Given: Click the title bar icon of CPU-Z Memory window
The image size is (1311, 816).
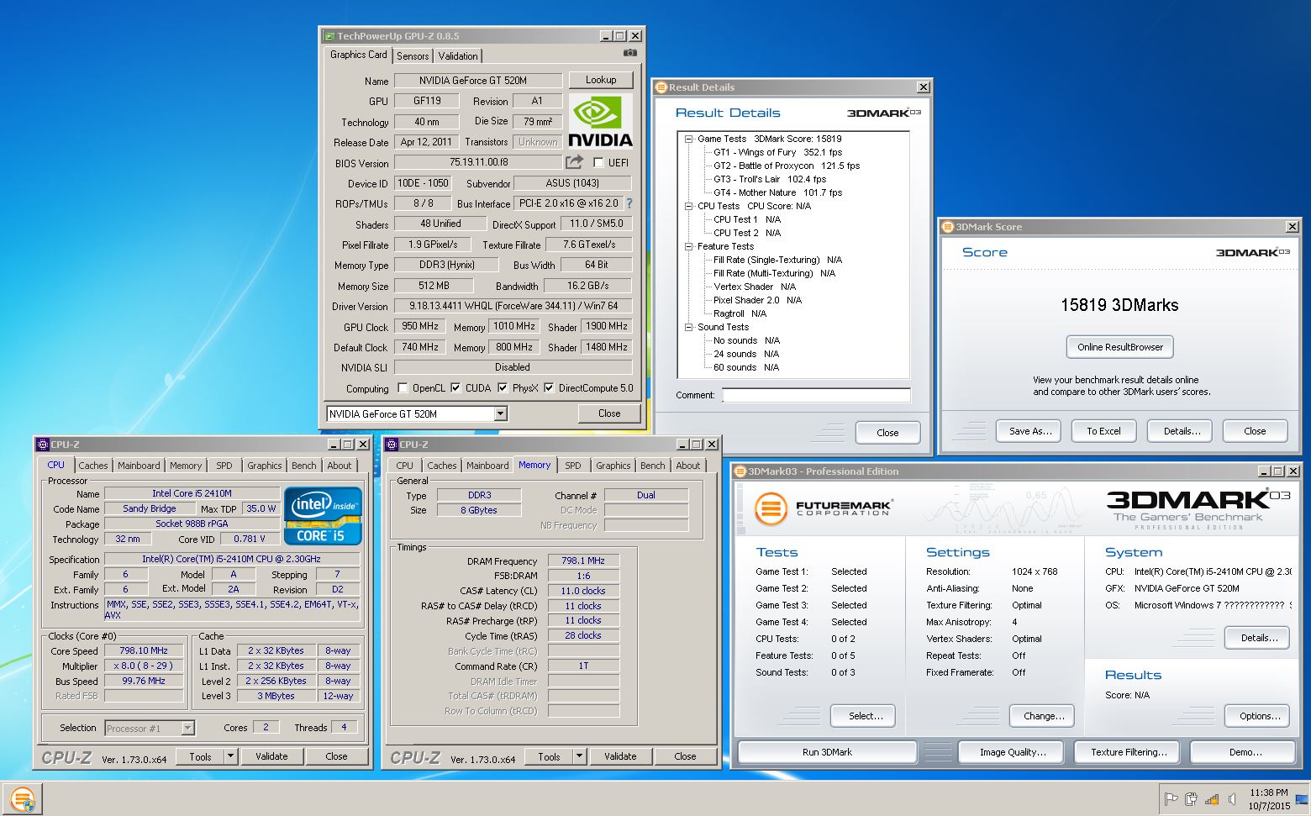Looking at the screenshot, I should tap(392, 445).
